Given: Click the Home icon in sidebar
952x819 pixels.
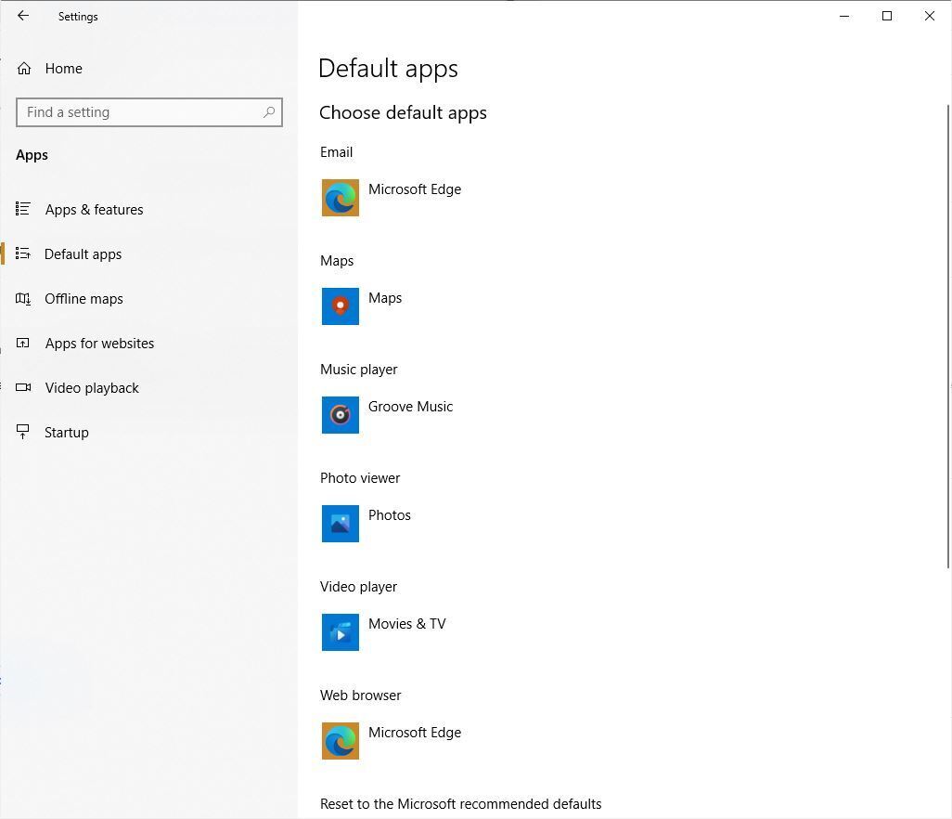Looking at the screenshot, I should pyautogui.click(x=24, y=68).
